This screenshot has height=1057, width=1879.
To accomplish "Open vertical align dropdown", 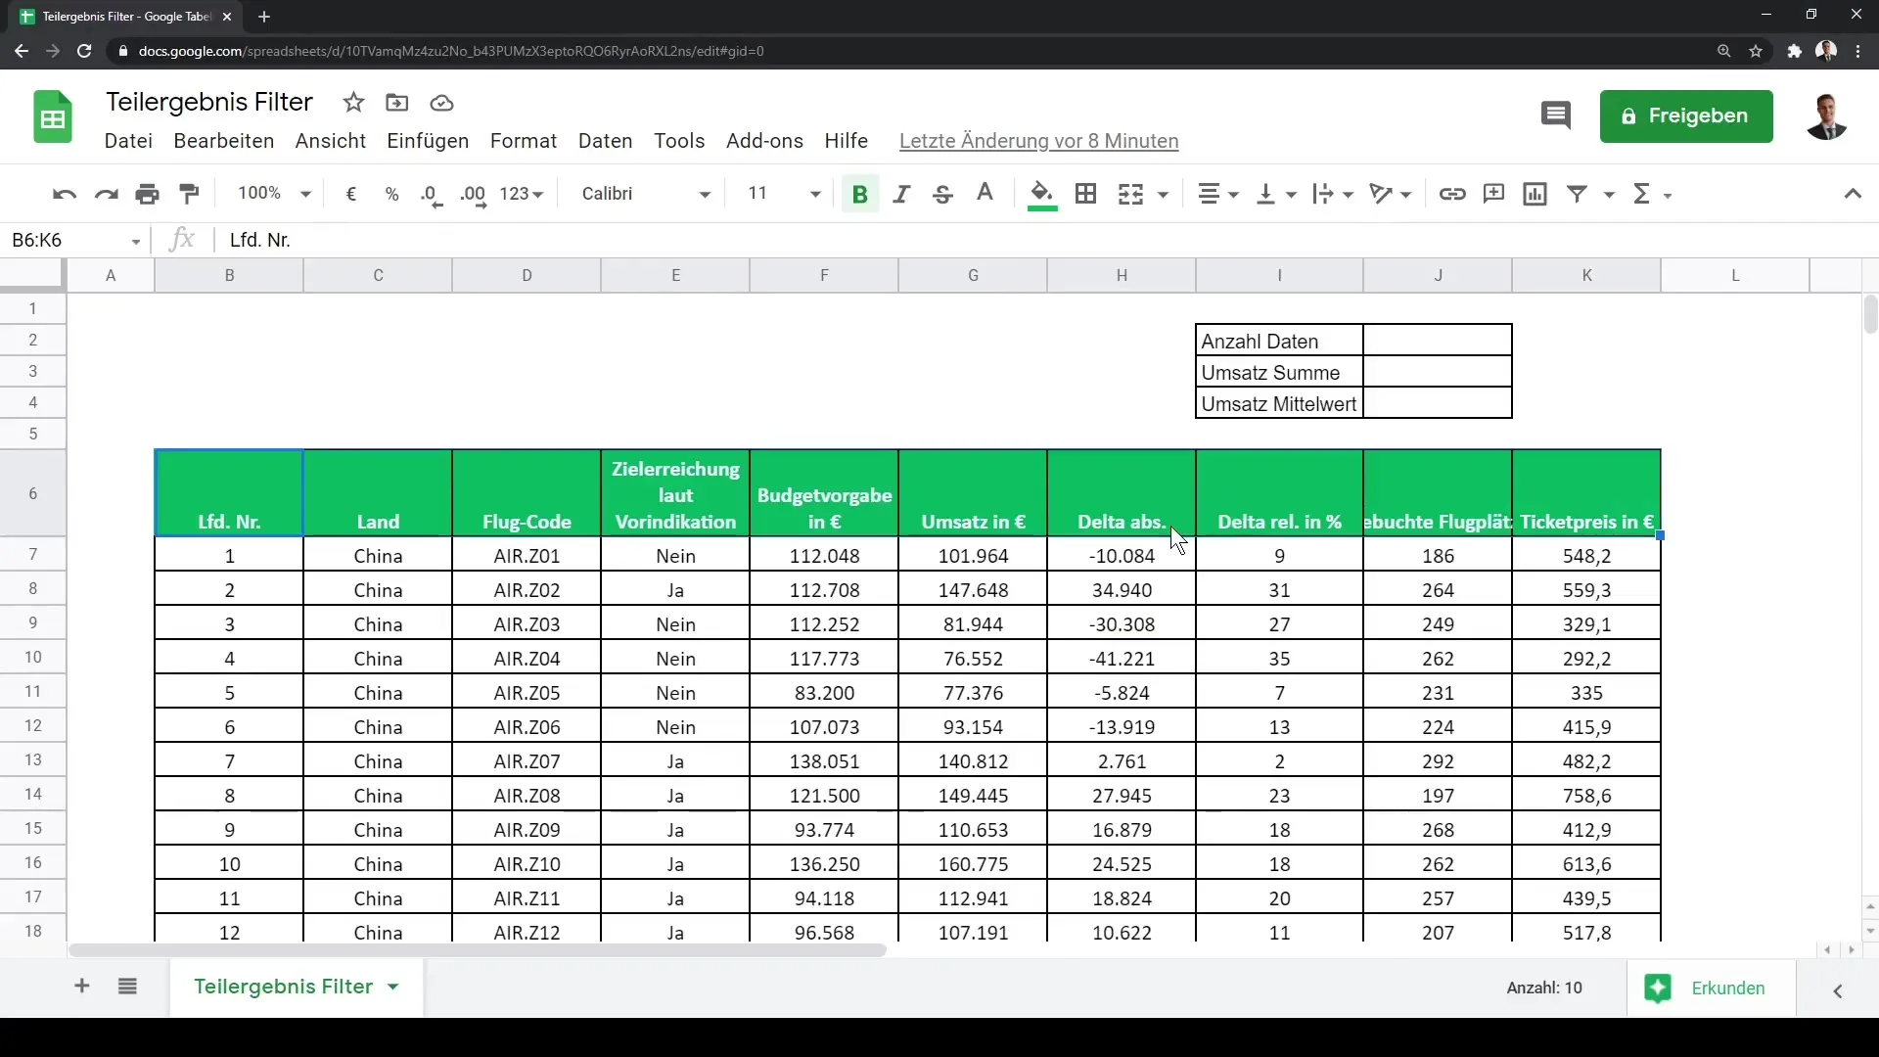I will click(x=1276, y=194).
